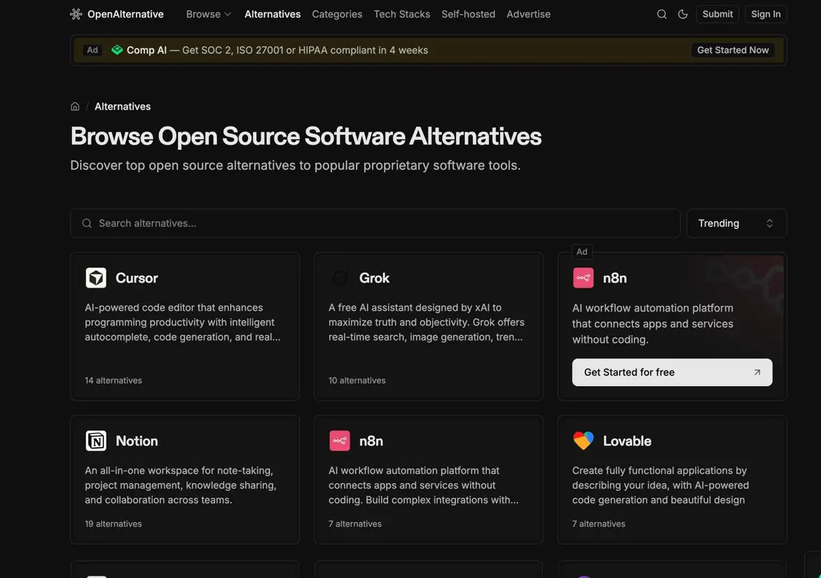Click Get Started for free button
Viewport: 821px width, 578px height.
point(672,372)
